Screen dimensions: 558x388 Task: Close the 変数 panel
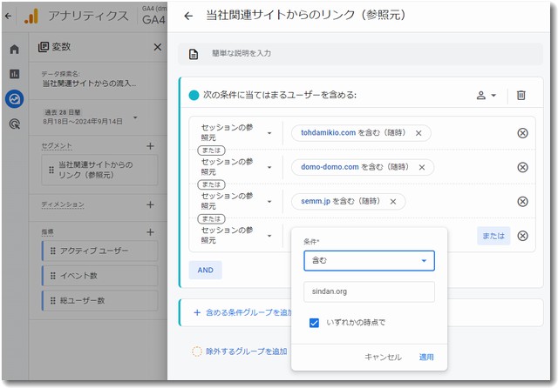(x=157, y=48)
